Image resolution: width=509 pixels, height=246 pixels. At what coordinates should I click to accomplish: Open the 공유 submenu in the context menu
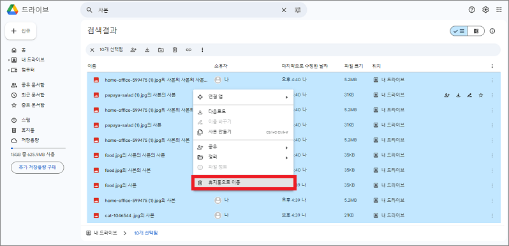[x=243, y=148]
